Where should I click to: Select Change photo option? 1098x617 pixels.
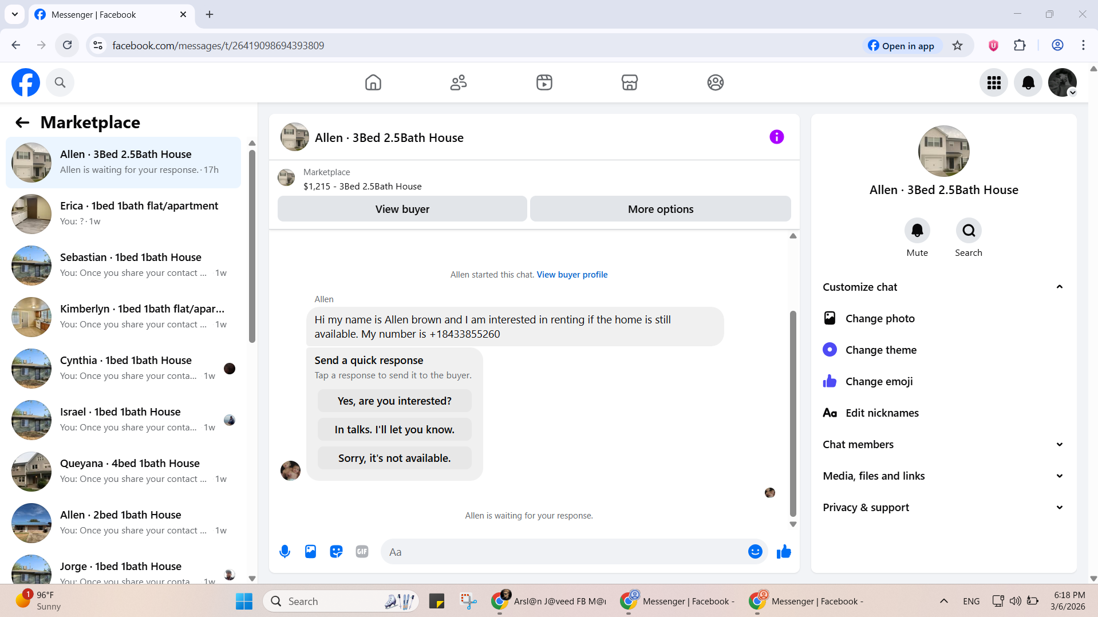point(943,319)
